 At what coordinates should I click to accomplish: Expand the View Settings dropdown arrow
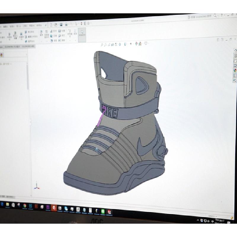click(x=149, y=44)
